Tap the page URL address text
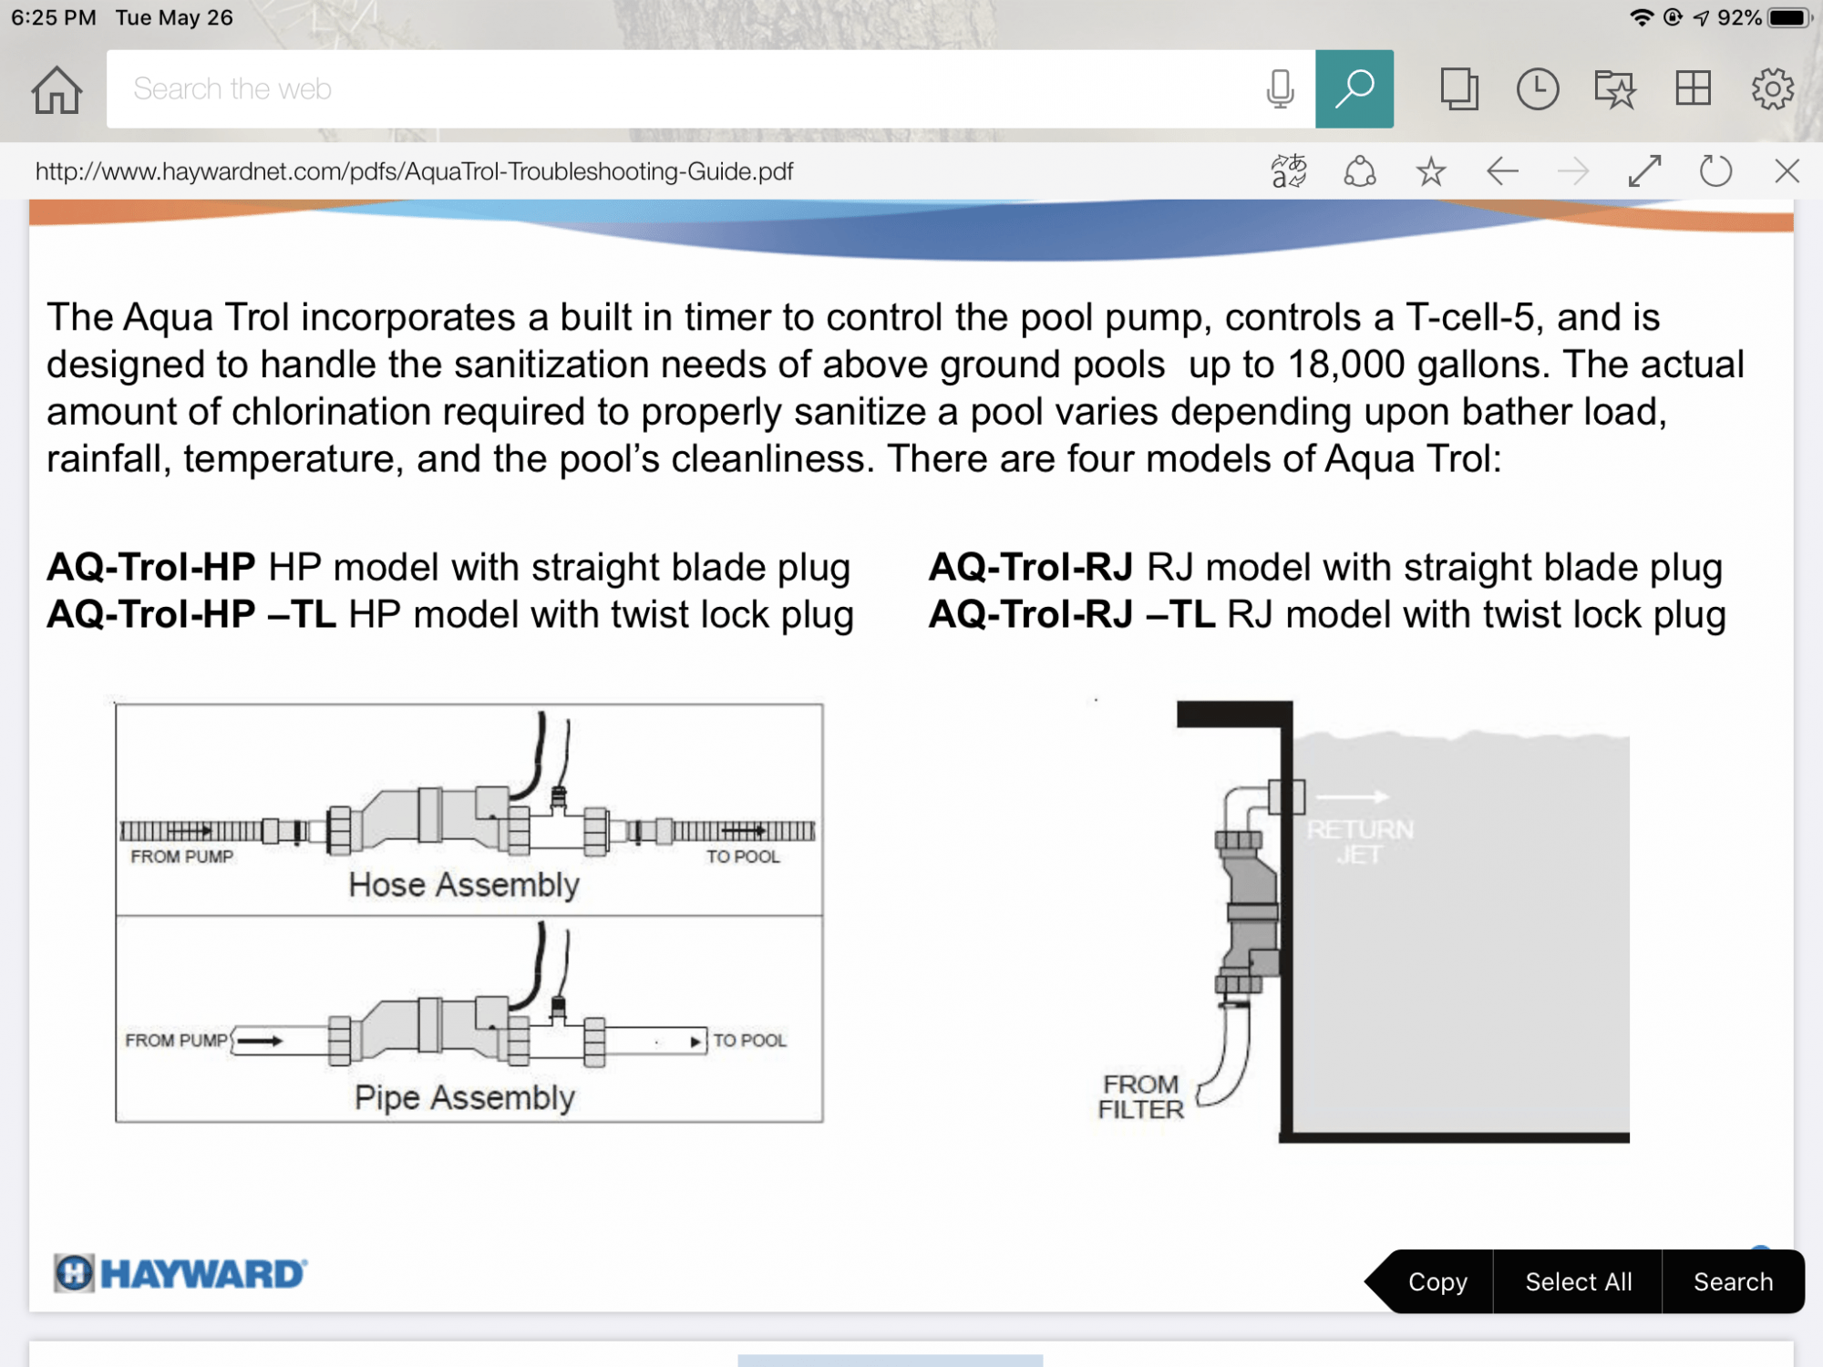The height and width of the screenshot is (1367, 1823). (415, 171)
